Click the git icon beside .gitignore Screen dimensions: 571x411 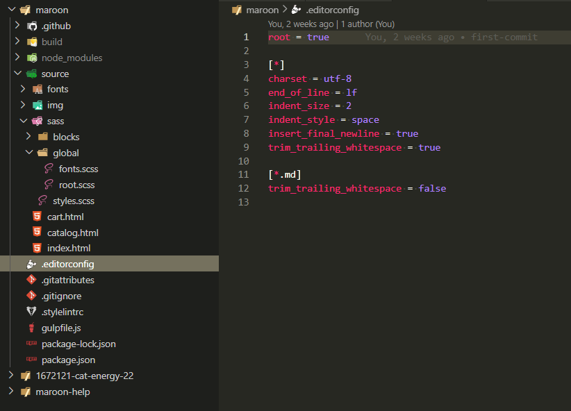32,296
